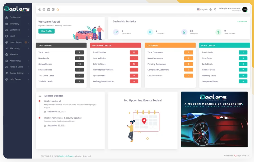
Task: Expand the Dealer Settings menu
Action: (17, 73)
